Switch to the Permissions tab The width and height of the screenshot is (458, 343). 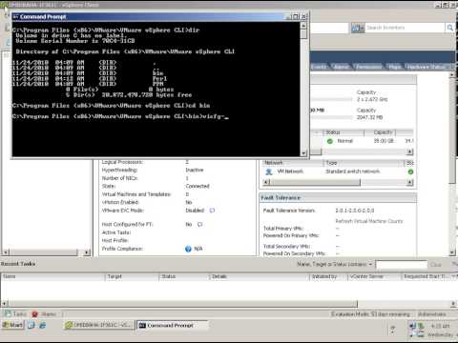(368, 67)
